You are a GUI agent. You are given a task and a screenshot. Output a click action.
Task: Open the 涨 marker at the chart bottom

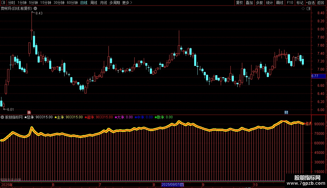point(29,113)
